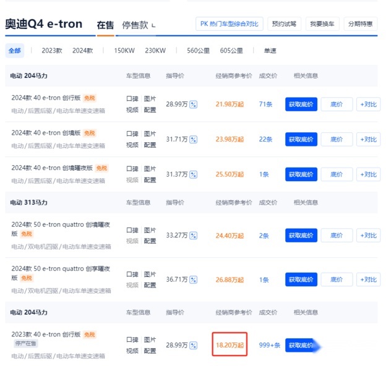Add 50 quattro 创境曜夜版 to 对比
Screen dimensions: 391x366
368,235
